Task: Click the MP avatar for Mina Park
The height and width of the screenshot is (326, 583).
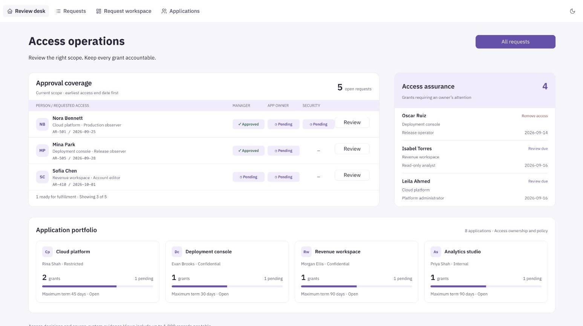Action: pyautogui.click(x=42, y=151)
